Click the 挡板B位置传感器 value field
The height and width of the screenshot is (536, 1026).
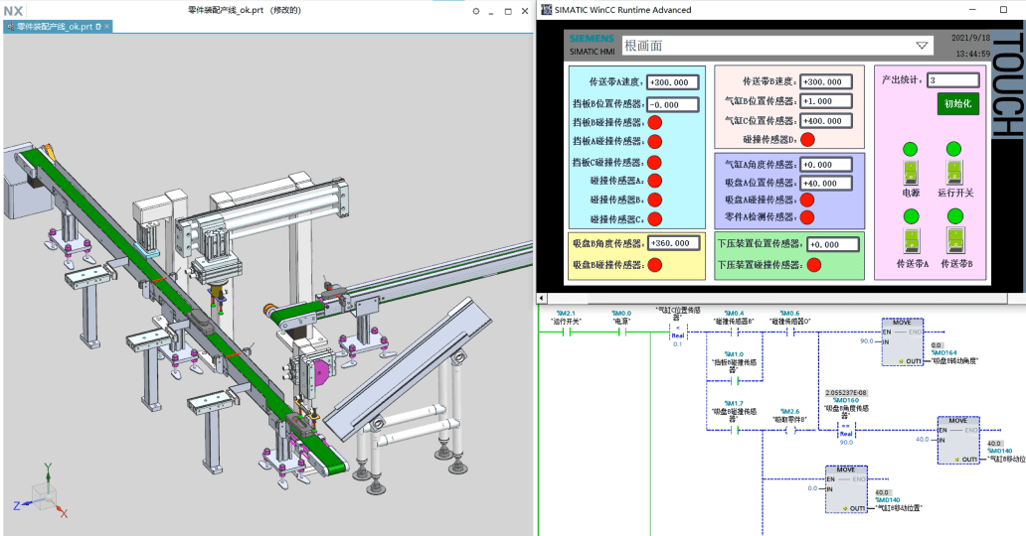coord(673,104)
